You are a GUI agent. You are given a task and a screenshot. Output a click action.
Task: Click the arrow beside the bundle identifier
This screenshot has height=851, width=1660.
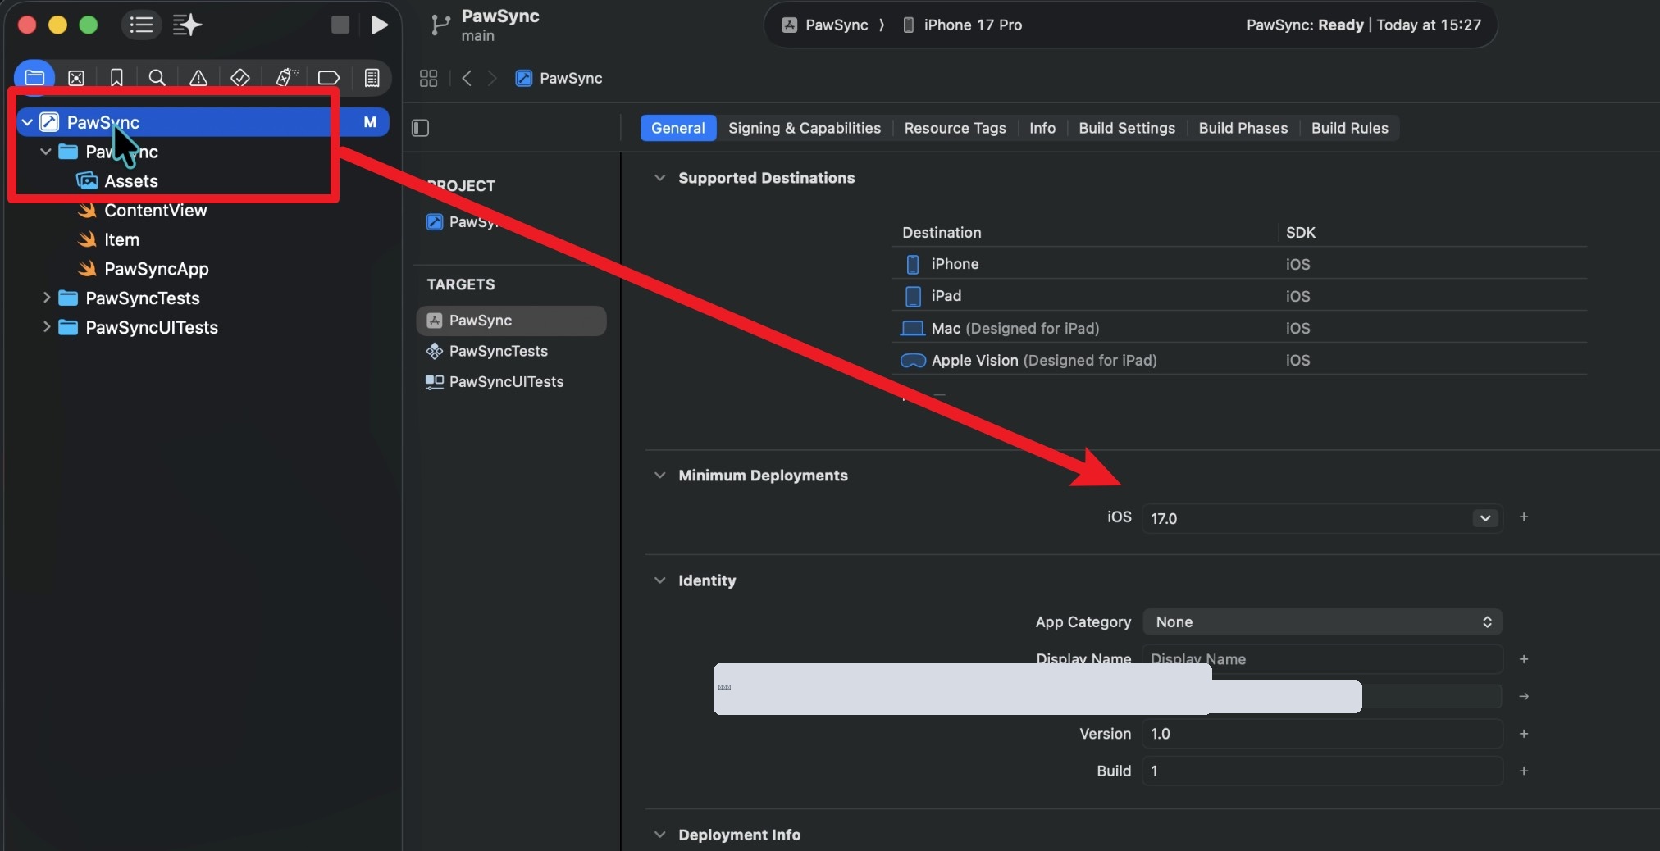pos(1523,696)
